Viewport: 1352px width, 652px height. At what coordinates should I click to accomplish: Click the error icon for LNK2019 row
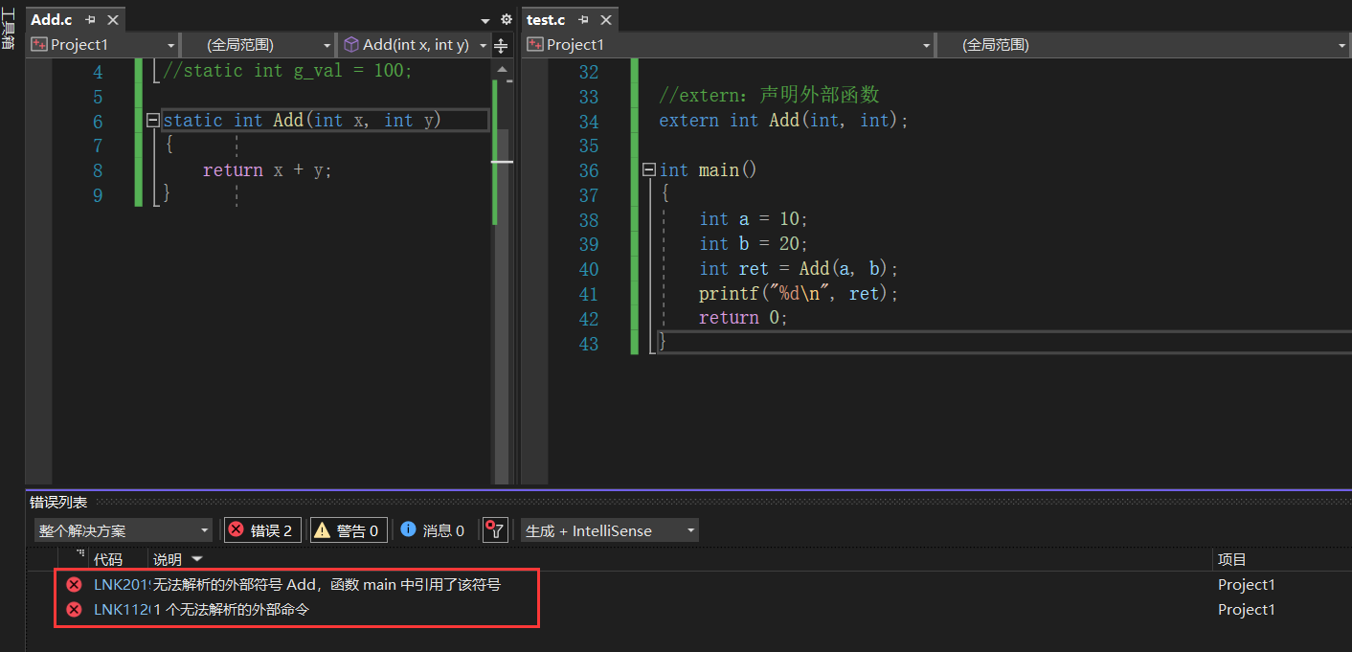pos(74,585)
